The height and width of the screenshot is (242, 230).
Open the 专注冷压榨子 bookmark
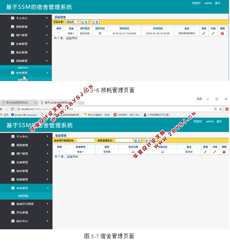pos(97,115)
